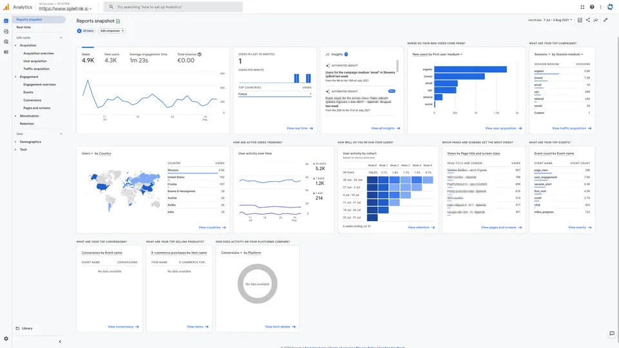619x348 pixels.
Task: Select Reports snapshot in sidebar
Action: (x=39, y=19)
